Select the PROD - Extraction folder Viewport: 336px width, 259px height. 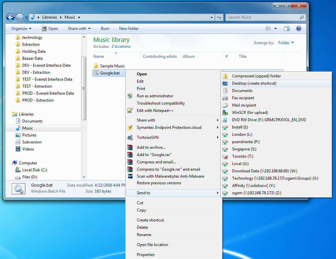click(x=38, y=100)
